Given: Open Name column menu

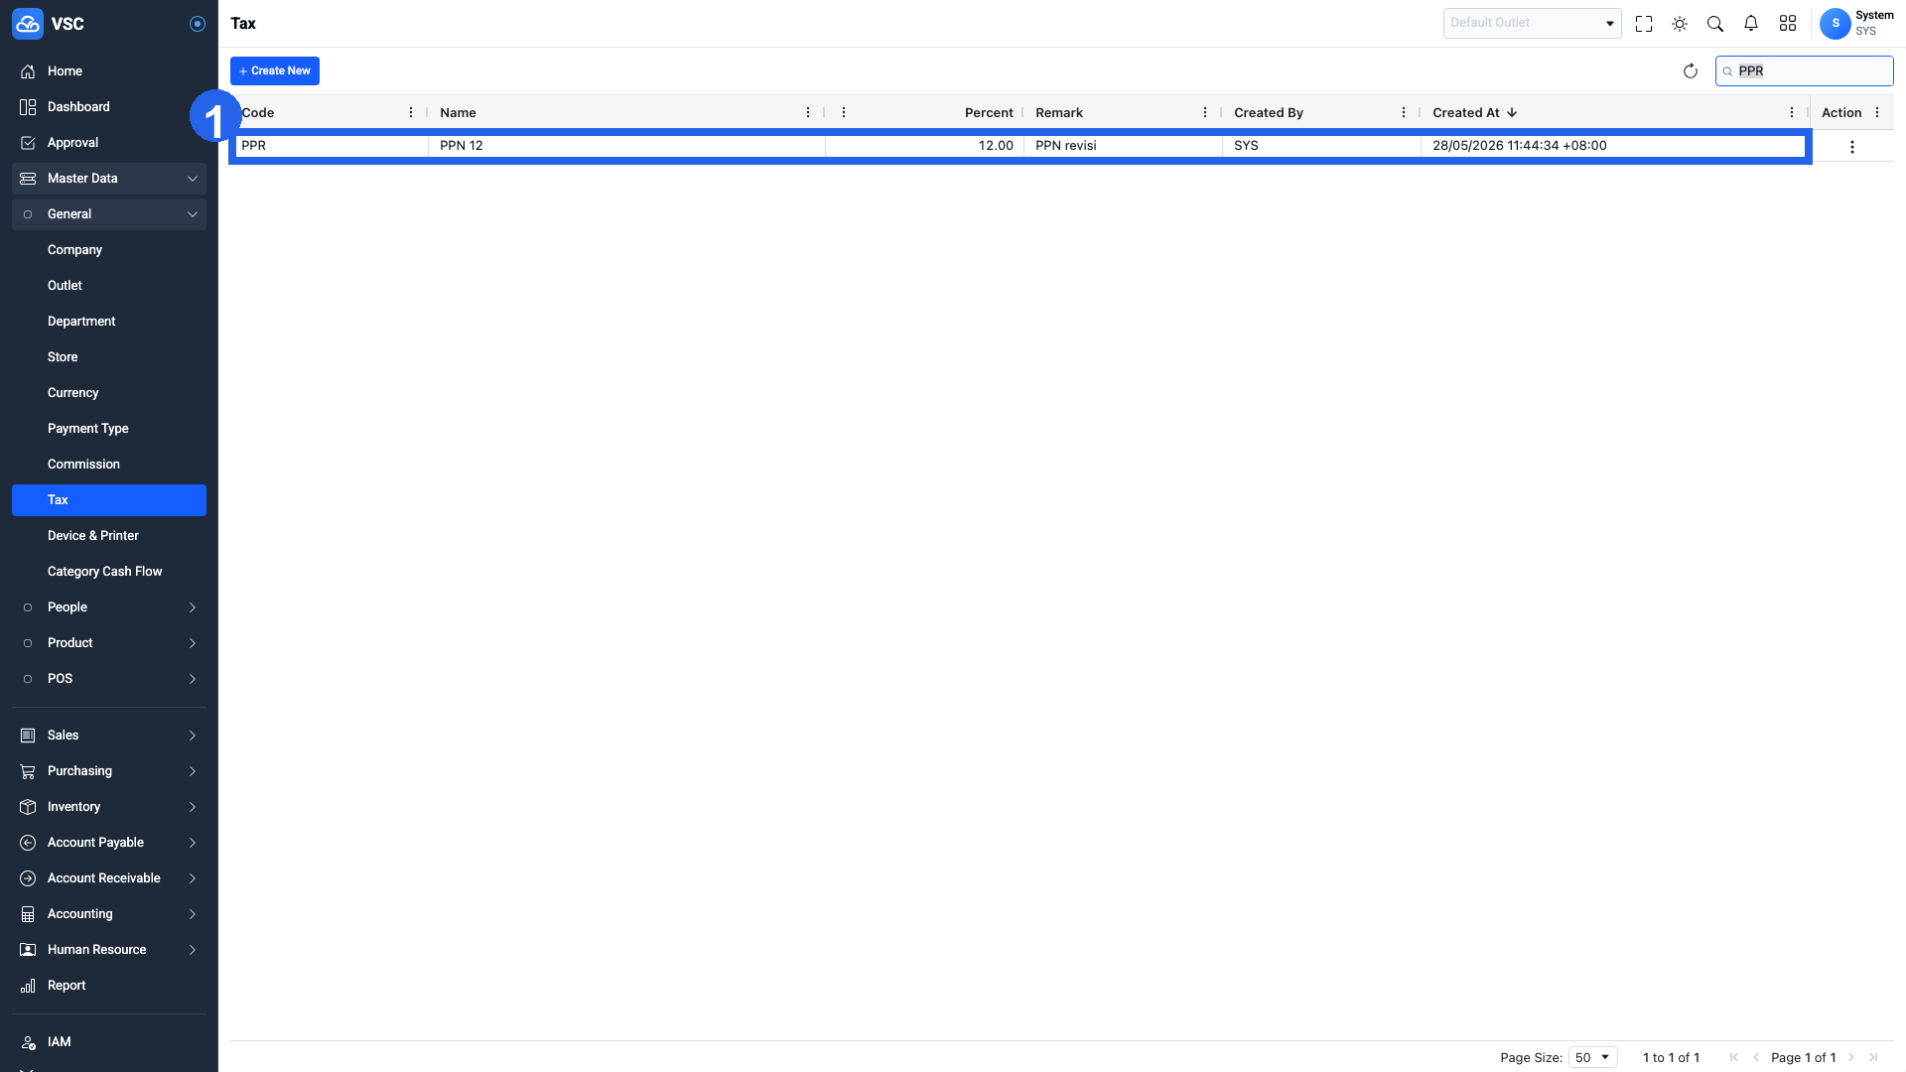Looking at the screenshot, I should tap(808, 113).
